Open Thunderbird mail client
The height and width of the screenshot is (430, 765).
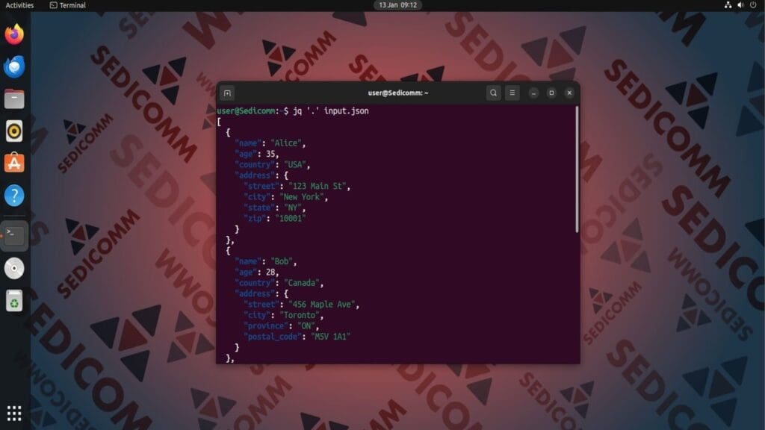point(13,69)
